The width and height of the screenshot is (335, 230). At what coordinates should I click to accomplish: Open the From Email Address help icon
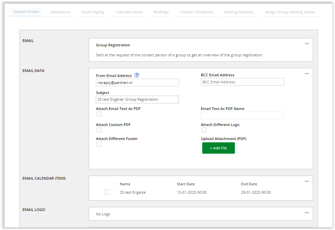pyautogui.click(x=137, y=75)
